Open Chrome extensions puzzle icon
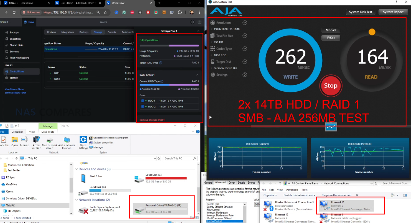 [180, 12]
